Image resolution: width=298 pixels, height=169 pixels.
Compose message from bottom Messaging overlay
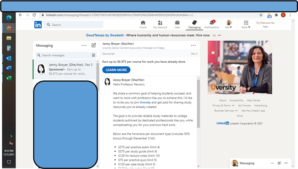pos(279,163)
